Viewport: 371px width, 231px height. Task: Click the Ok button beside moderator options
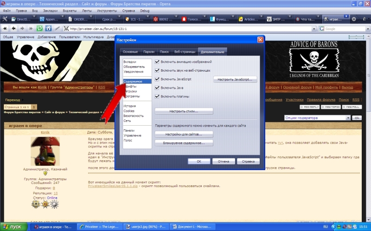(x=357, y=118)
